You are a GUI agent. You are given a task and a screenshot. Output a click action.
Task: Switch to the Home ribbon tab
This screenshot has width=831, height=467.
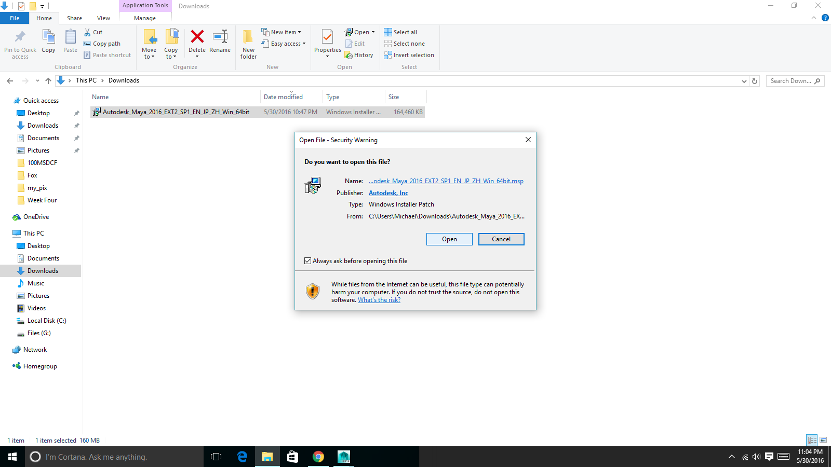44,18
